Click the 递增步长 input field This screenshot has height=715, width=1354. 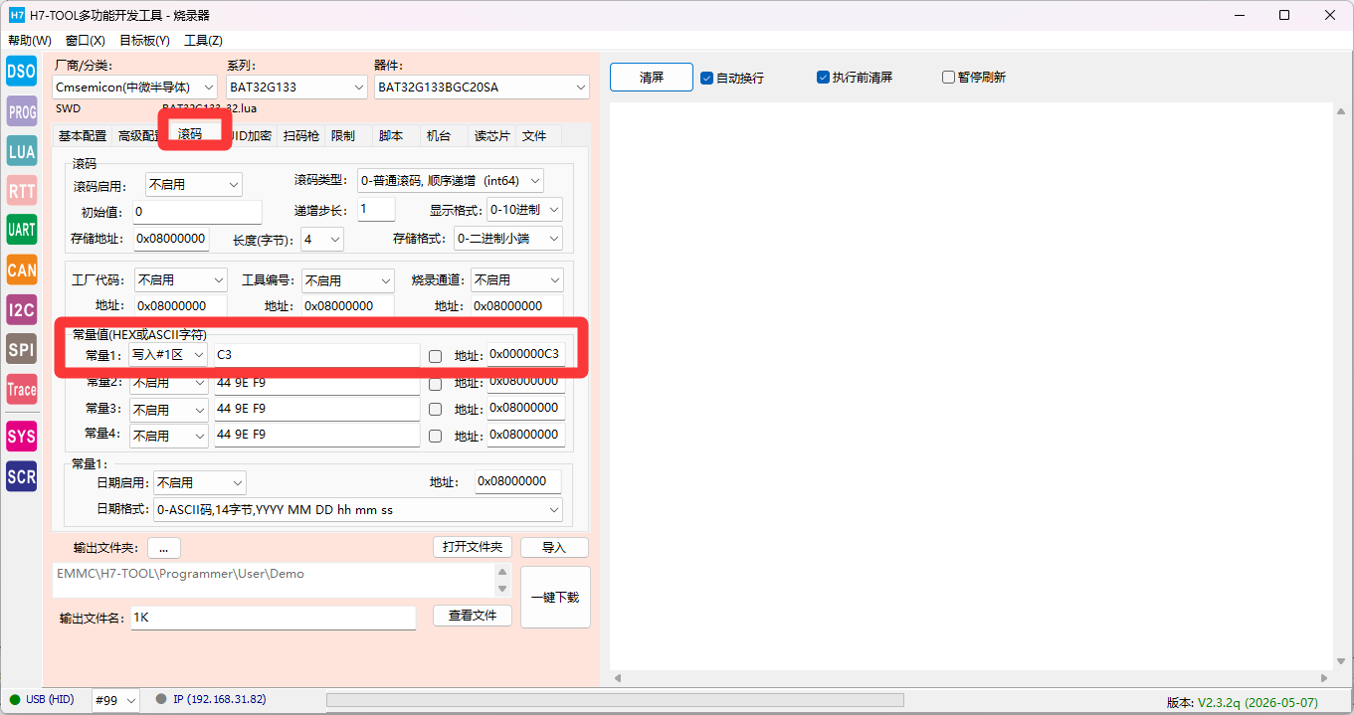376,209
